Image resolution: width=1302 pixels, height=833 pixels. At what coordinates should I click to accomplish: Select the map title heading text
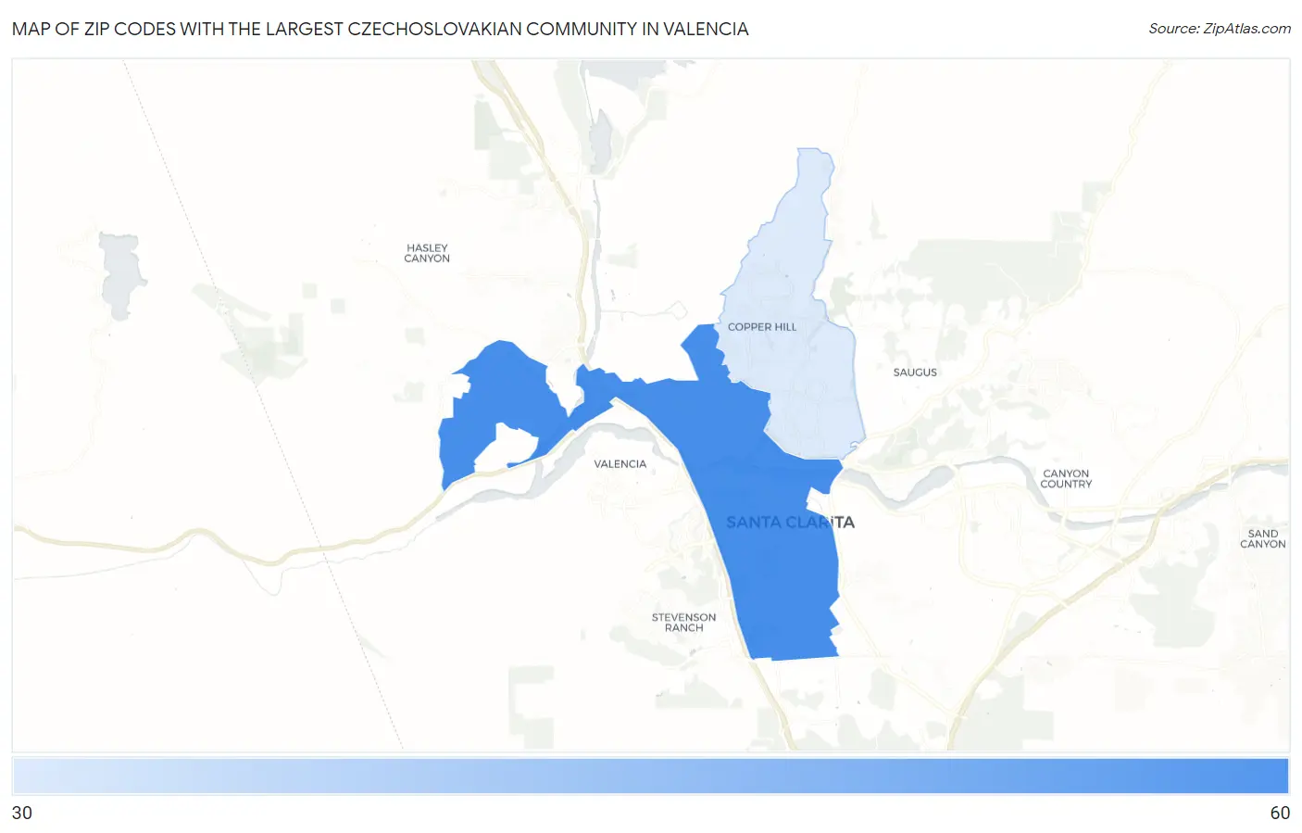tap(381, 29)
